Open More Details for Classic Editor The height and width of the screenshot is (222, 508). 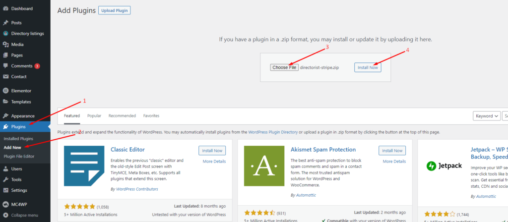tap(214, 162)
